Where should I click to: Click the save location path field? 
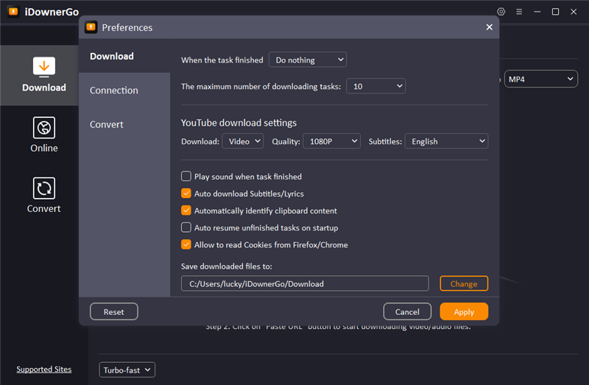pos(305,284)
